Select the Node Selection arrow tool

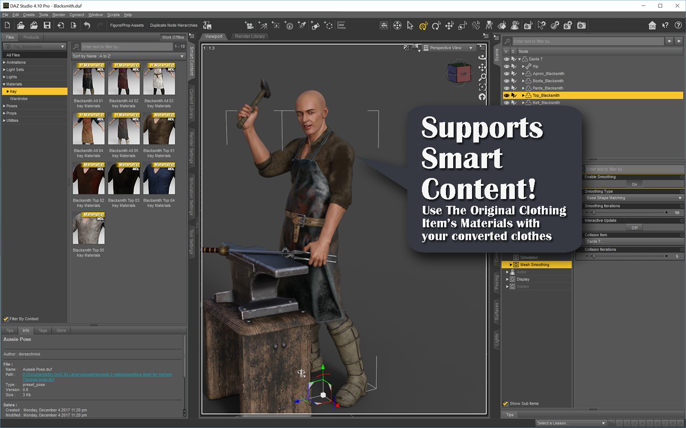point(410,26)
